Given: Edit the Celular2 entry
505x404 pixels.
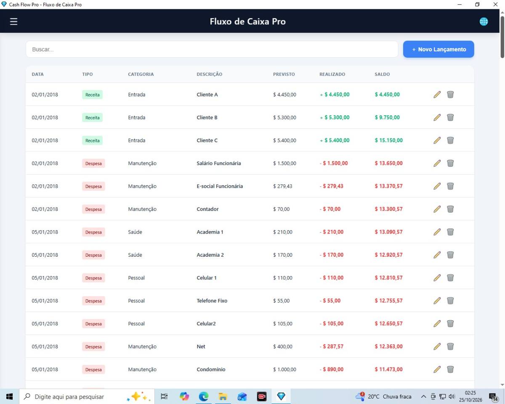Looking at the screenshot, I should pos(437,324).
